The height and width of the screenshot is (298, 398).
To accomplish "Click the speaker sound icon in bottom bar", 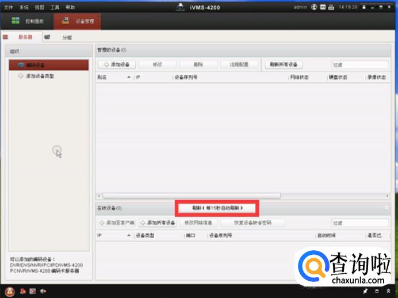I will tap(43, 292).
